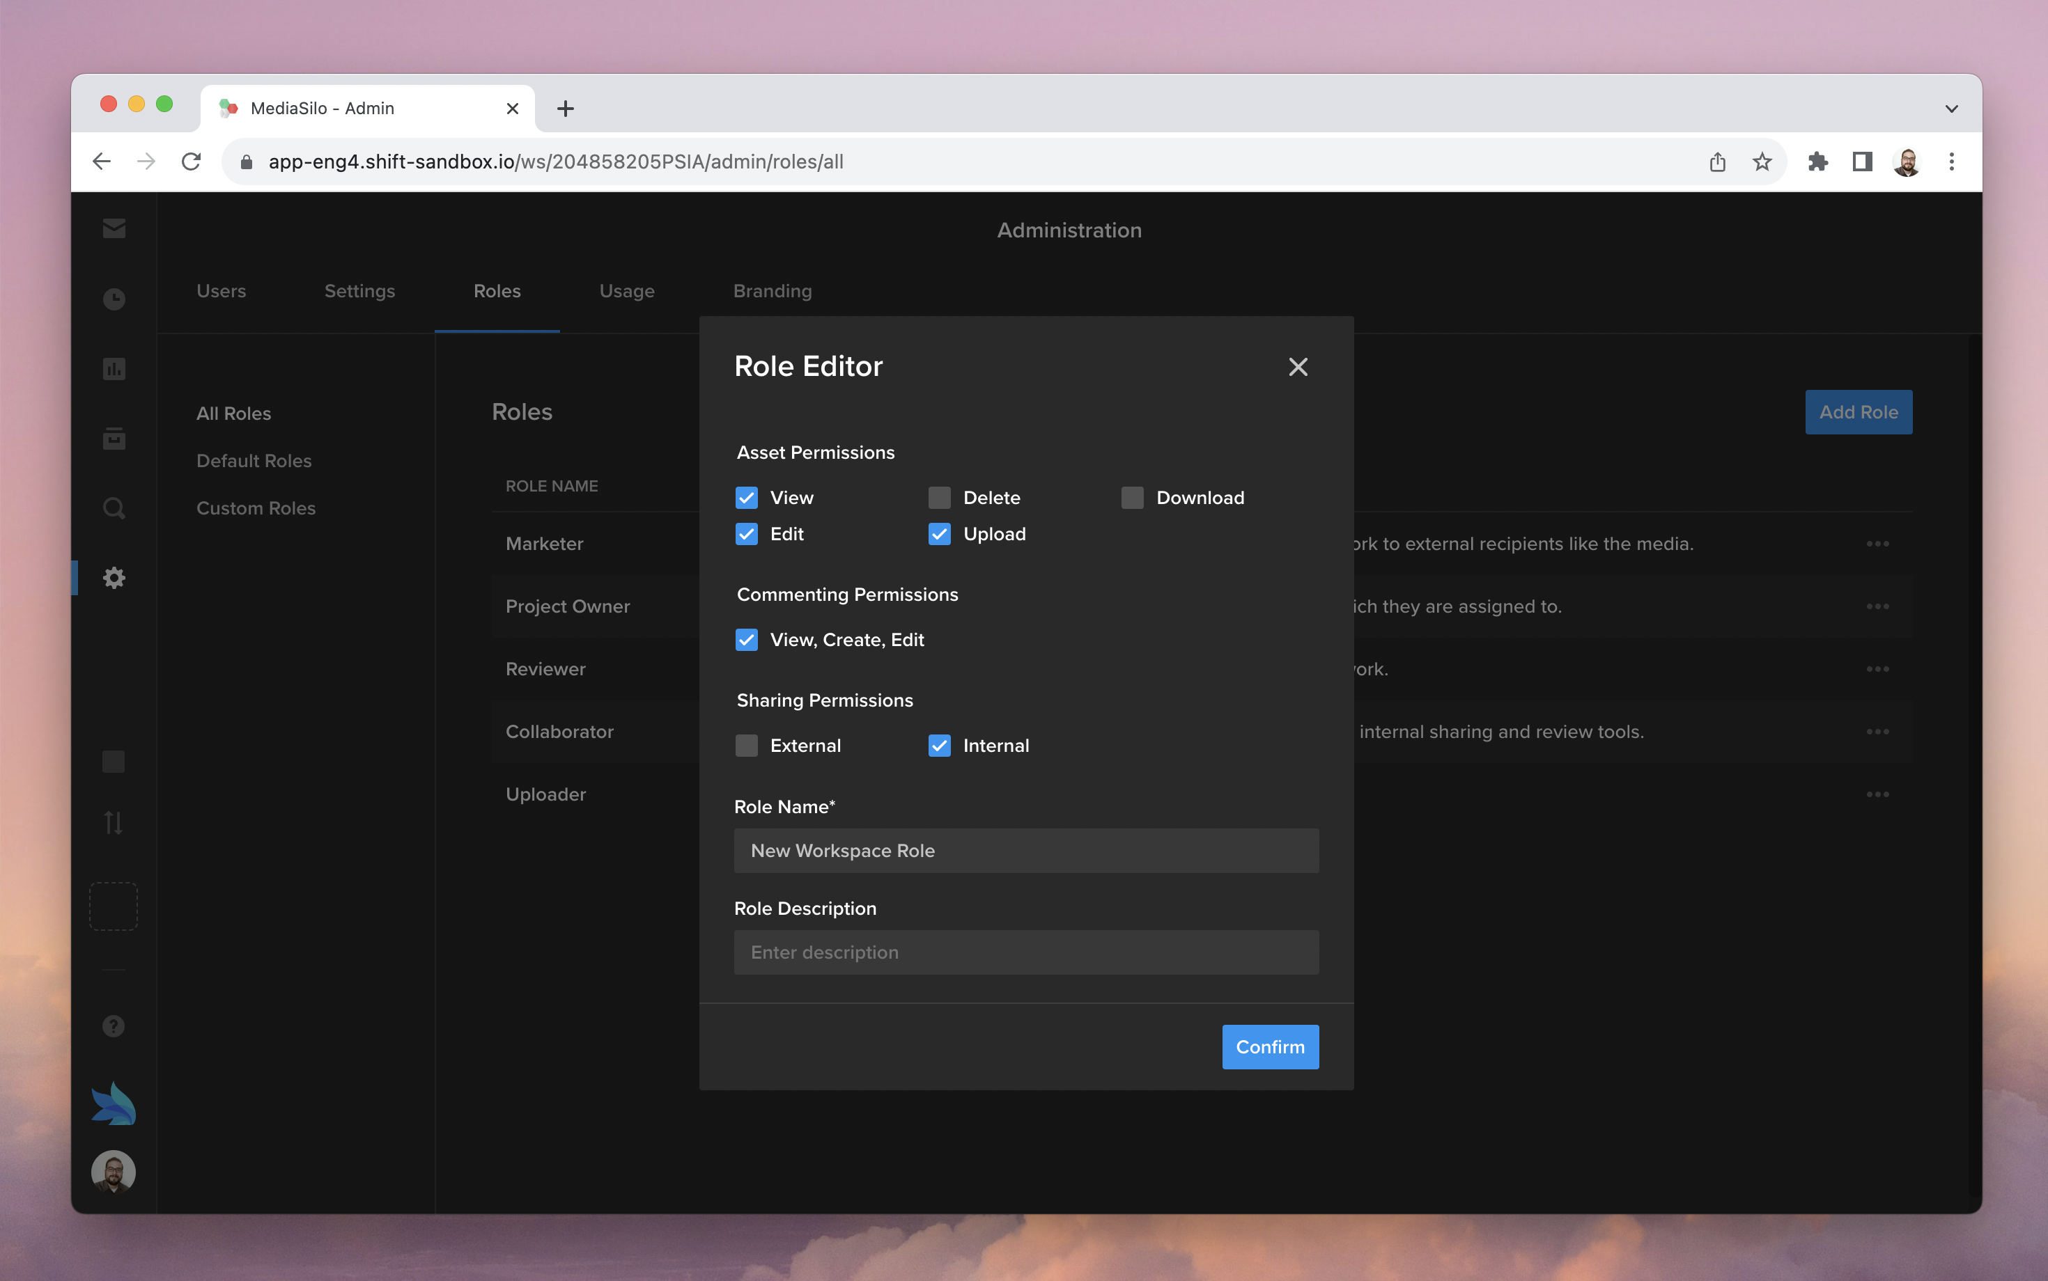
Task: Click the Collaborator role name
Action: pos(559,732)
